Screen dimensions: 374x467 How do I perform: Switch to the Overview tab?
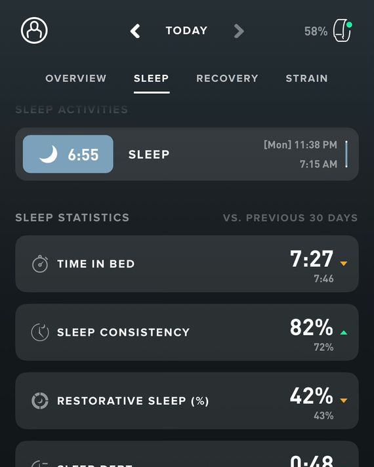tap(76, 78)
